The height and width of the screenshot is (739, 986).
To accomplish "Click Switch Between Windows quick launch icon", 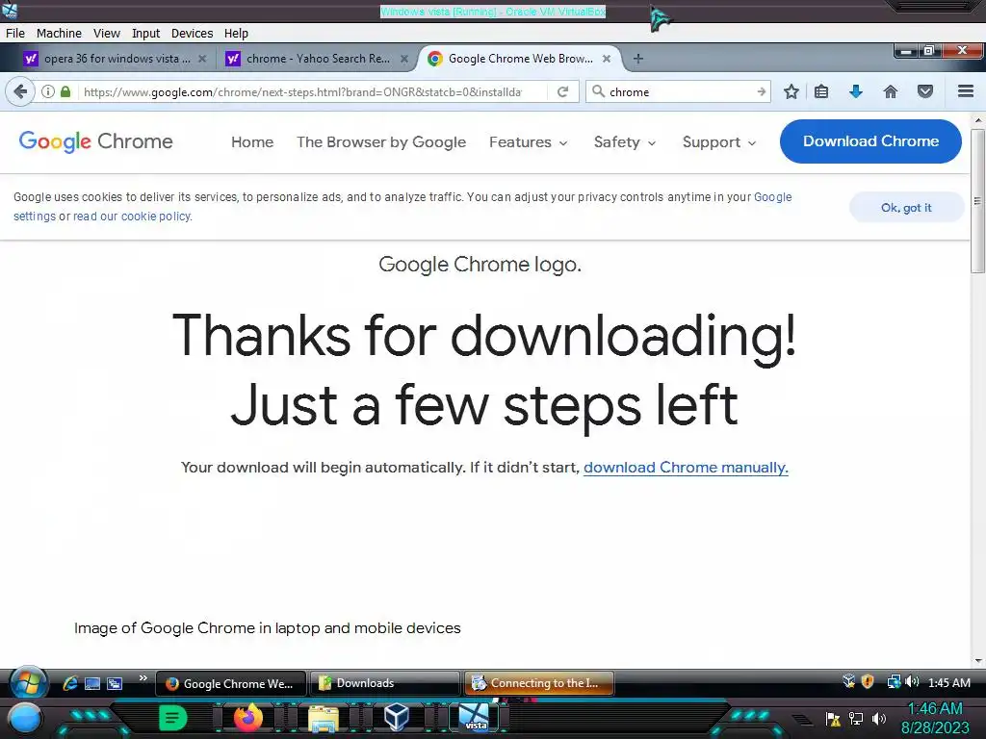I will (x=115, y=683).
